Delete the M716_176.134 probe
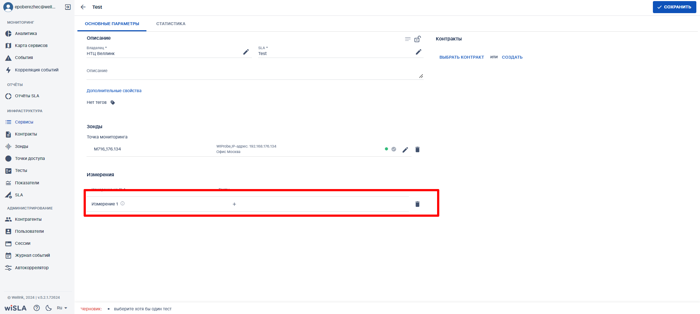700x314 pixels. pyautogui.click(x=417, y=150)
